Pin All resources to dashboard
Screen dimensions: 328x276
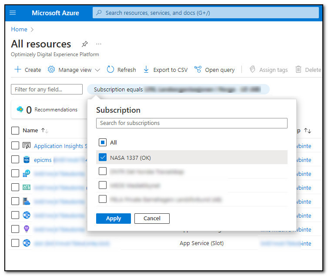85,44
